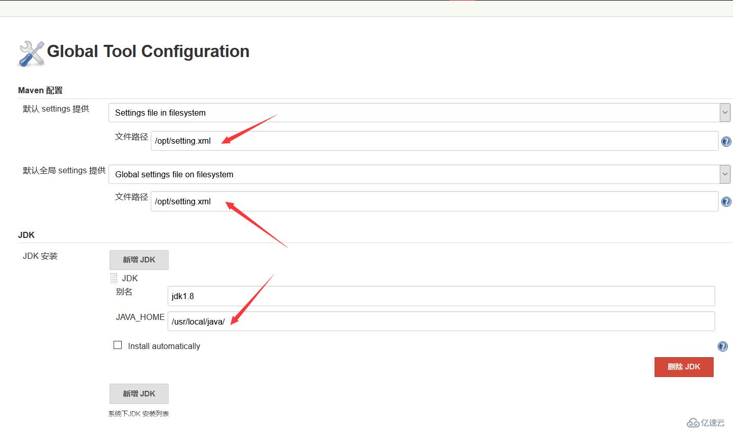Enable the Install automatically checkbox
This screenshot has width=733, height=429.
click(118, 345)
